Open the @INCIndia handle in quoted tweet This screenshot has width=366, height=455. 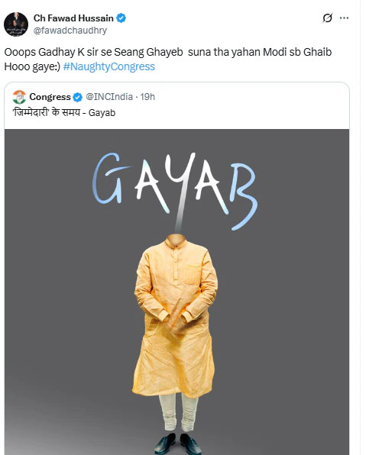109,97
